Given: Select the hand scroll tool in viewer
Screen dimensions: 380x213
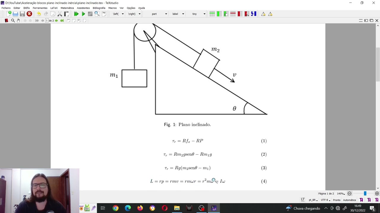Looking at the screenshot, I should pos(18,20).
